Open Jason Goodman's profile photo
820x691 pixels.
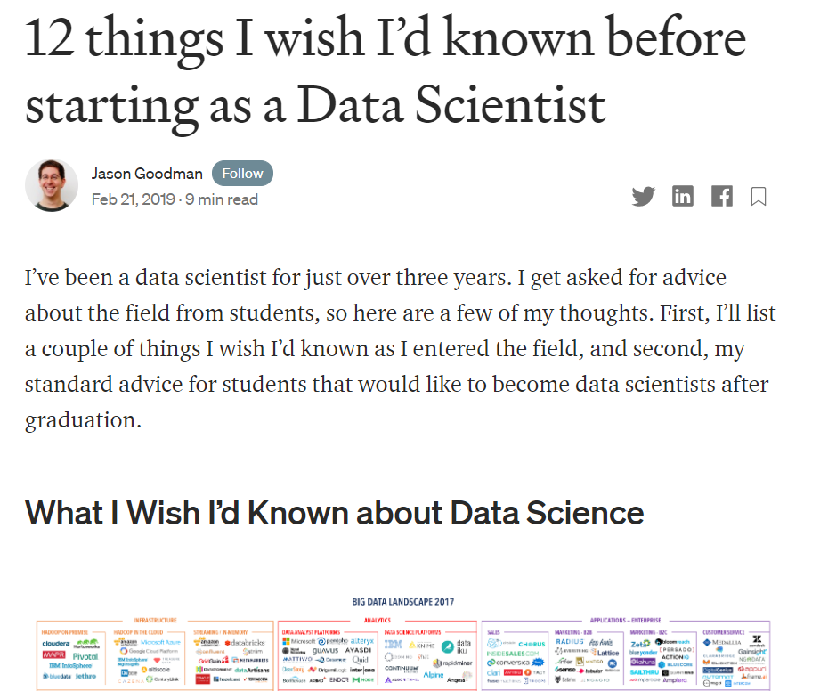tap(52, 185)
